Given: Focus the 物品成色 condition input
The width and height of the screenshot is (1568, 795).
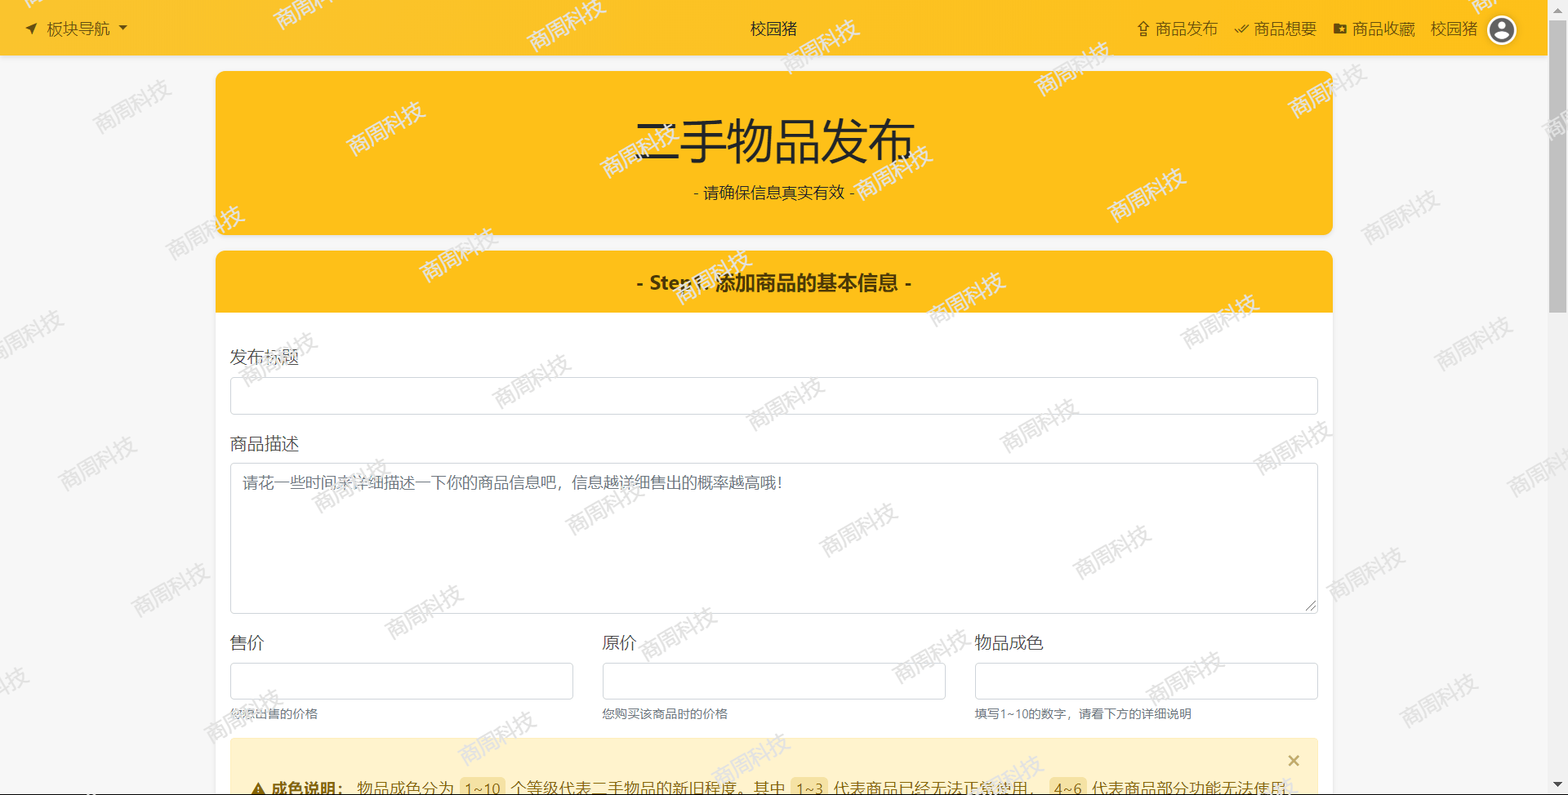Looking at the screenshot, I should [1146, 681].
